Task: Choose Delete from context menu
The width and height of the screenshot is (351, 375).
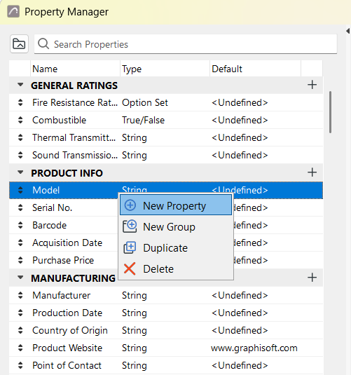Action: pyautogui.click(x=176, y=268)
